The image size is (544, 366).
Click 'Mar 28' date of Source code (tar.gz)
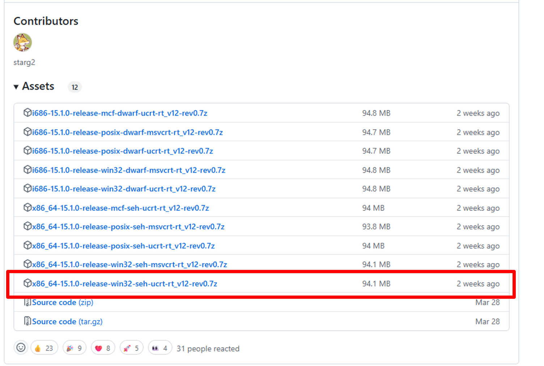tap(488, 322)
